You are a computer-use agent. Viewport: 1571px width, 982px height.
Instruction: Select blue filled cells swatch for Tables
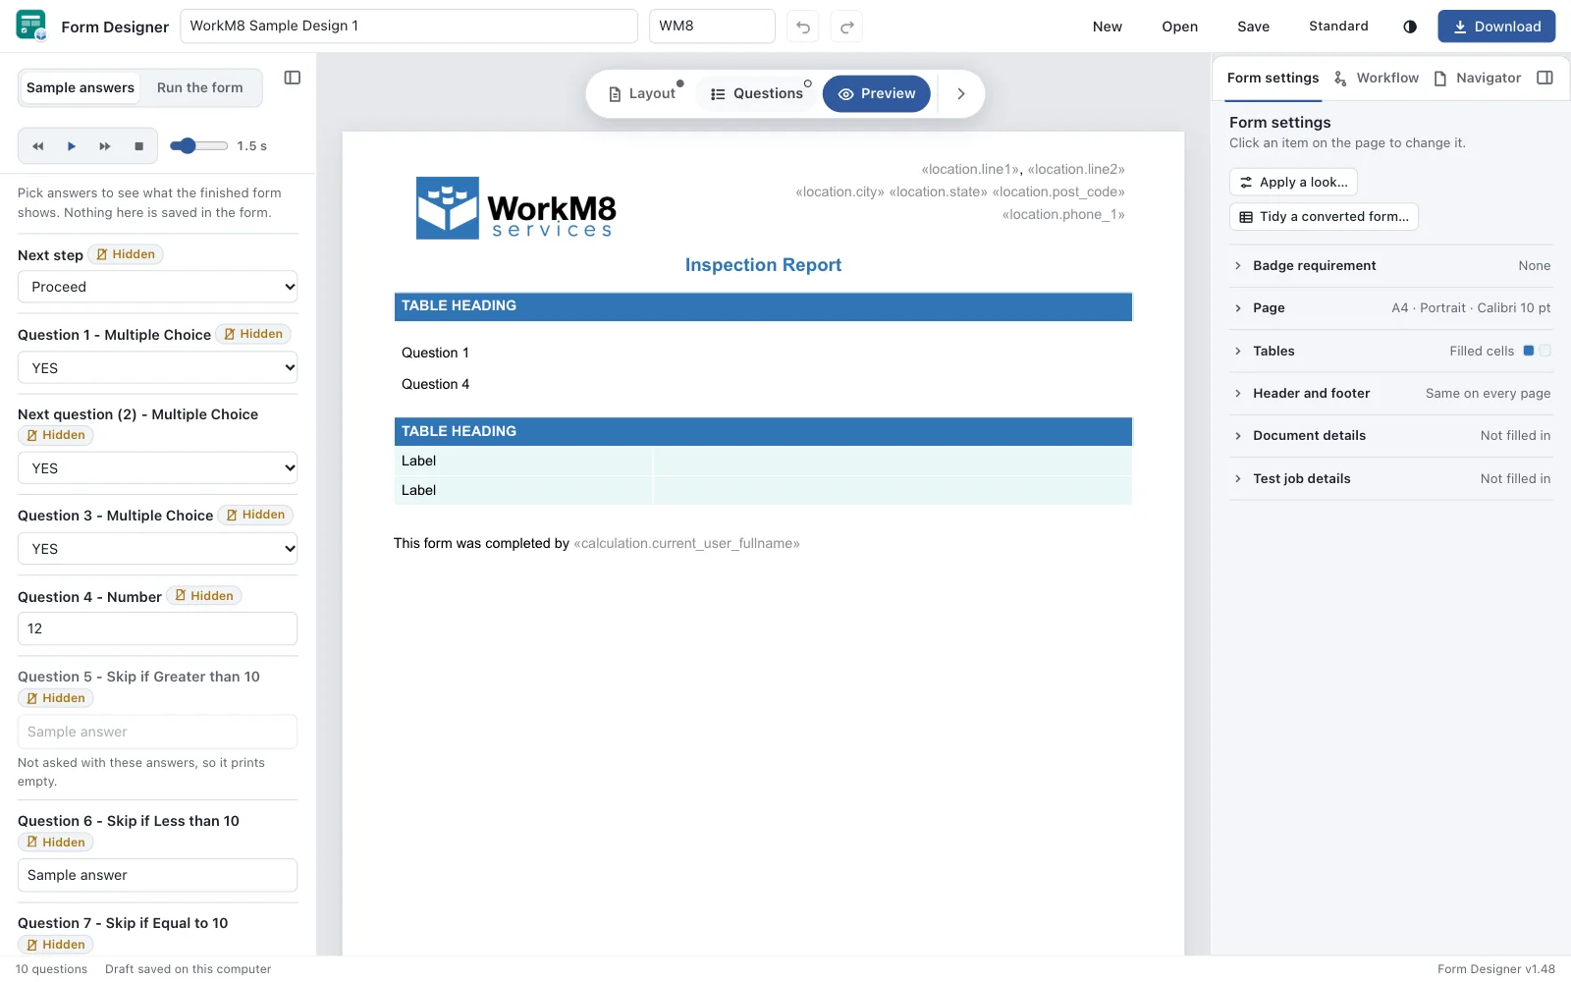point(1528,351)
